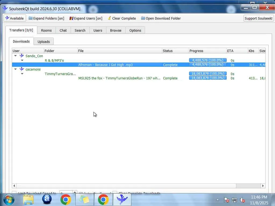
Task: Sort by the Kbs column header
Action: tap(253, 51)
